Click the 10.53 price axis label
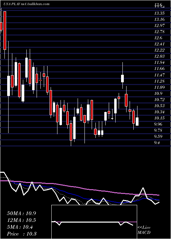The height and width of the screenshot is (239, 171). tap(159, 106)
